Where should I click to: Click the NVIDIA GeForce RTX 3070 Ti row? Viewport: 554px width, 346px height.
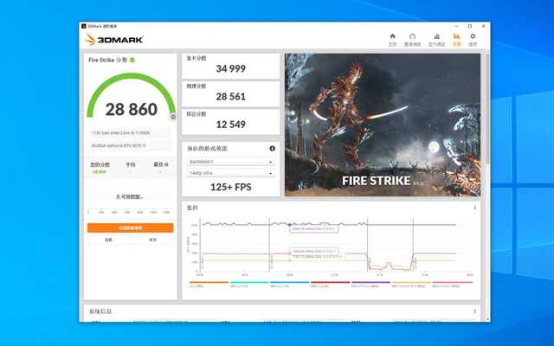point(131,145)
